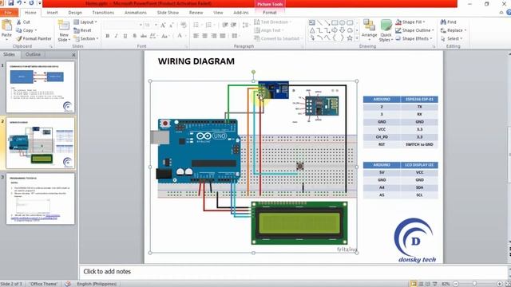This screenshot has width=511, height=287.
Task: Select the Text Box shape in gallery
Action: tap(312, 23)
